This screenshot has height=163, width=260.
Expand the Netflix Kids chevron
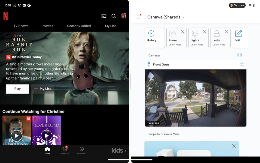coord(125,151)
